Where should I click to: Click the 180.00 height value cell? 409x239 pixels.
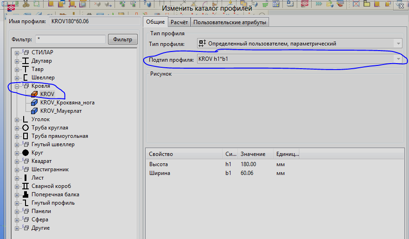pos(249,164)
